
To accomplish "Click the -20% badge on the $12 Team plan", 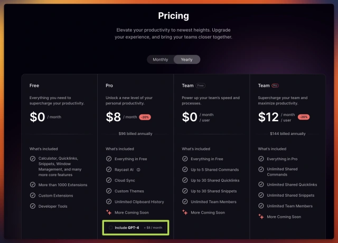I will point(304,117).
